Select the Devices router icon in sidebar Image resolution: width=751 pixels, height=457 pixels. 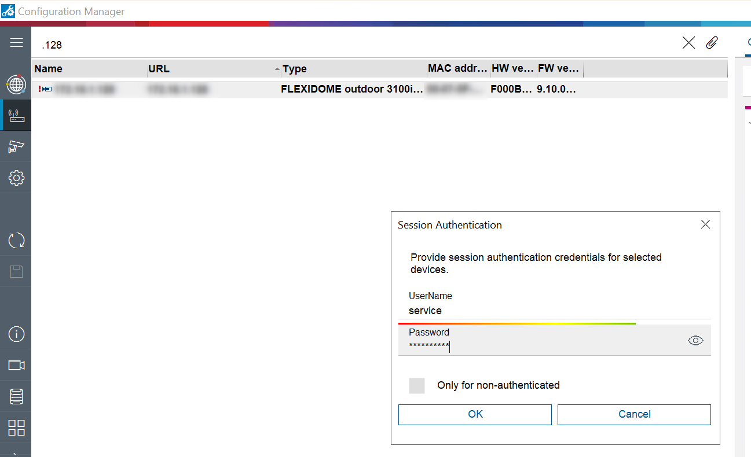[16, 116]
